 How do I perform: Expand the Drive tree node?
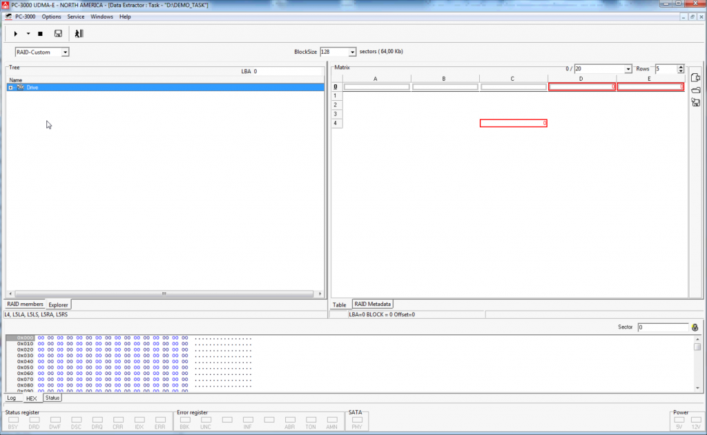tap(10, 88)
